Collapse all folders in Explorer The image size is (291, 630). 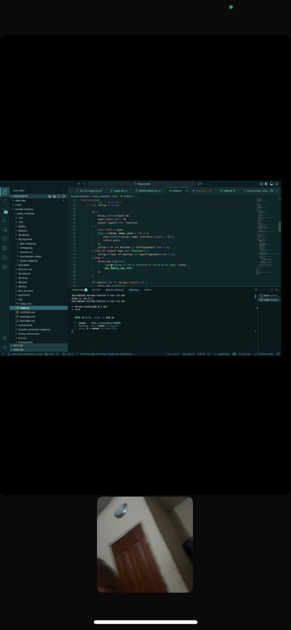(x=64, y=196)
